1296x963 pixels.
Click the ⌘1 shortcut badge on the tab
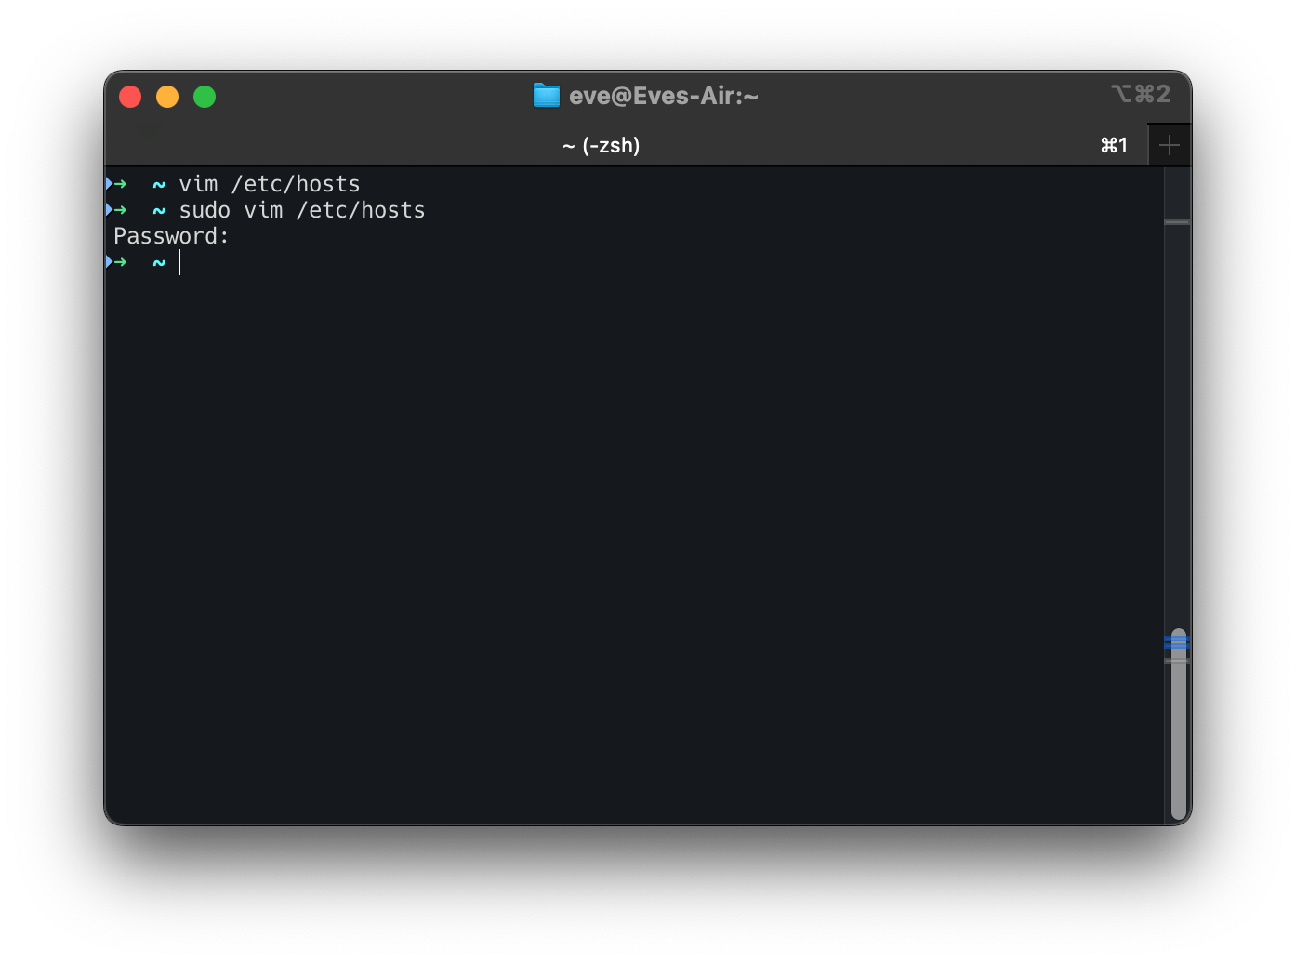pyautogui.click(x=1114, y=144)
